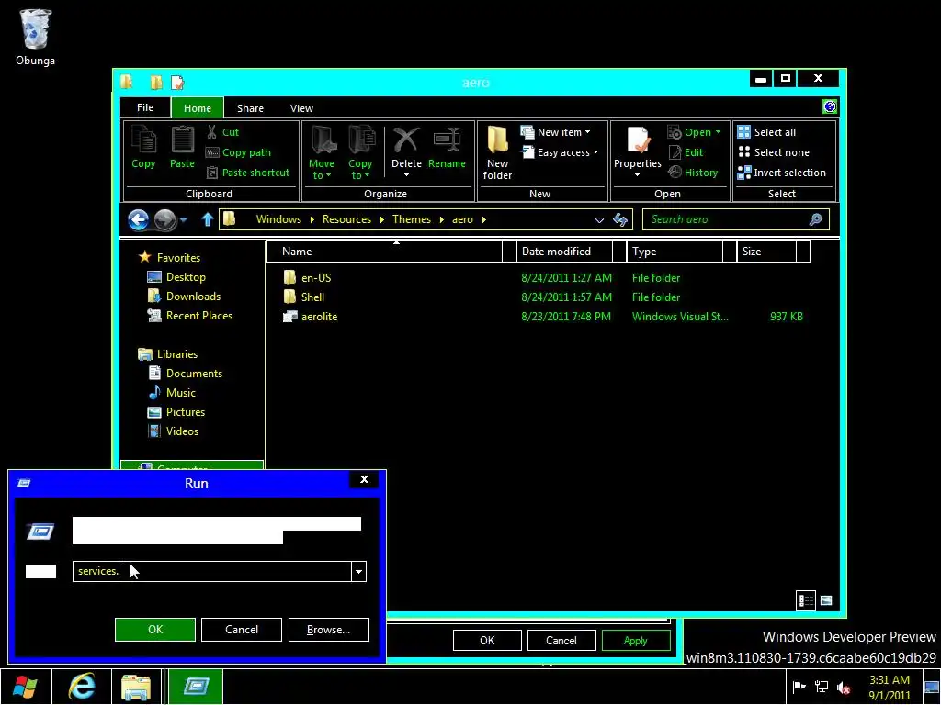The image size is (941, 705).
Task: Open recent locations dropdown arrow
Action: pos(184,220)
